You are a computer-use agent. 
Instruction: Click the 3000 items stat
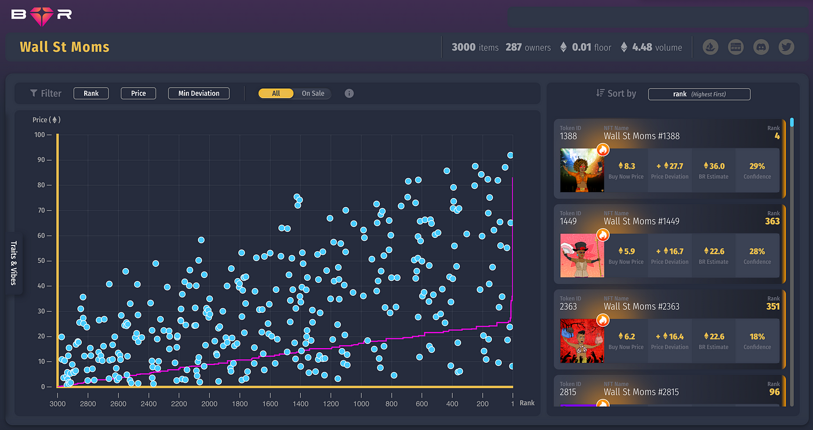[x=475, y=48]
